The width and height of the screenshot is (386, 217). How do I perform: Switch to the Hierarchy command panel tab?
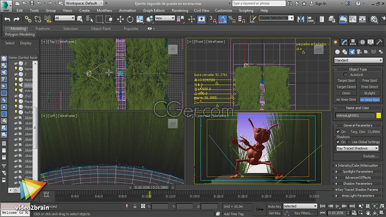(353, 42)
